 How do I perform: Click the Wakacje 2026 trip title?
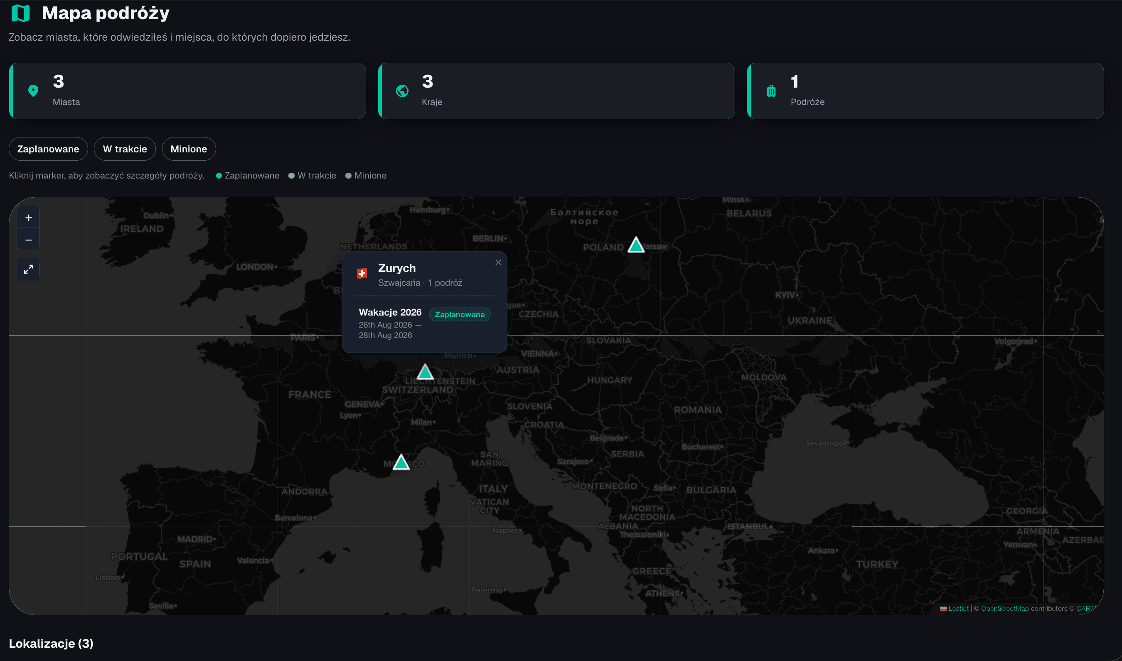[390, 312]
